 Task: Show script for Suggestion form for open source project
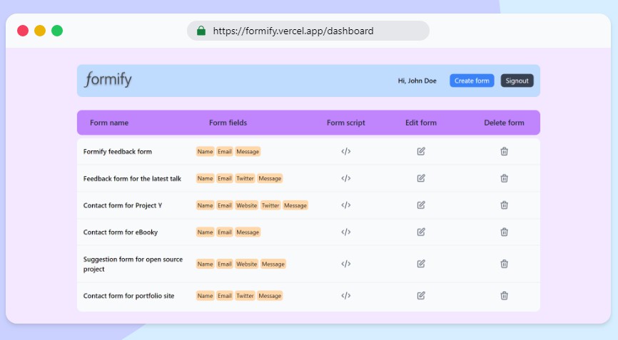click(x=345, y=264)
